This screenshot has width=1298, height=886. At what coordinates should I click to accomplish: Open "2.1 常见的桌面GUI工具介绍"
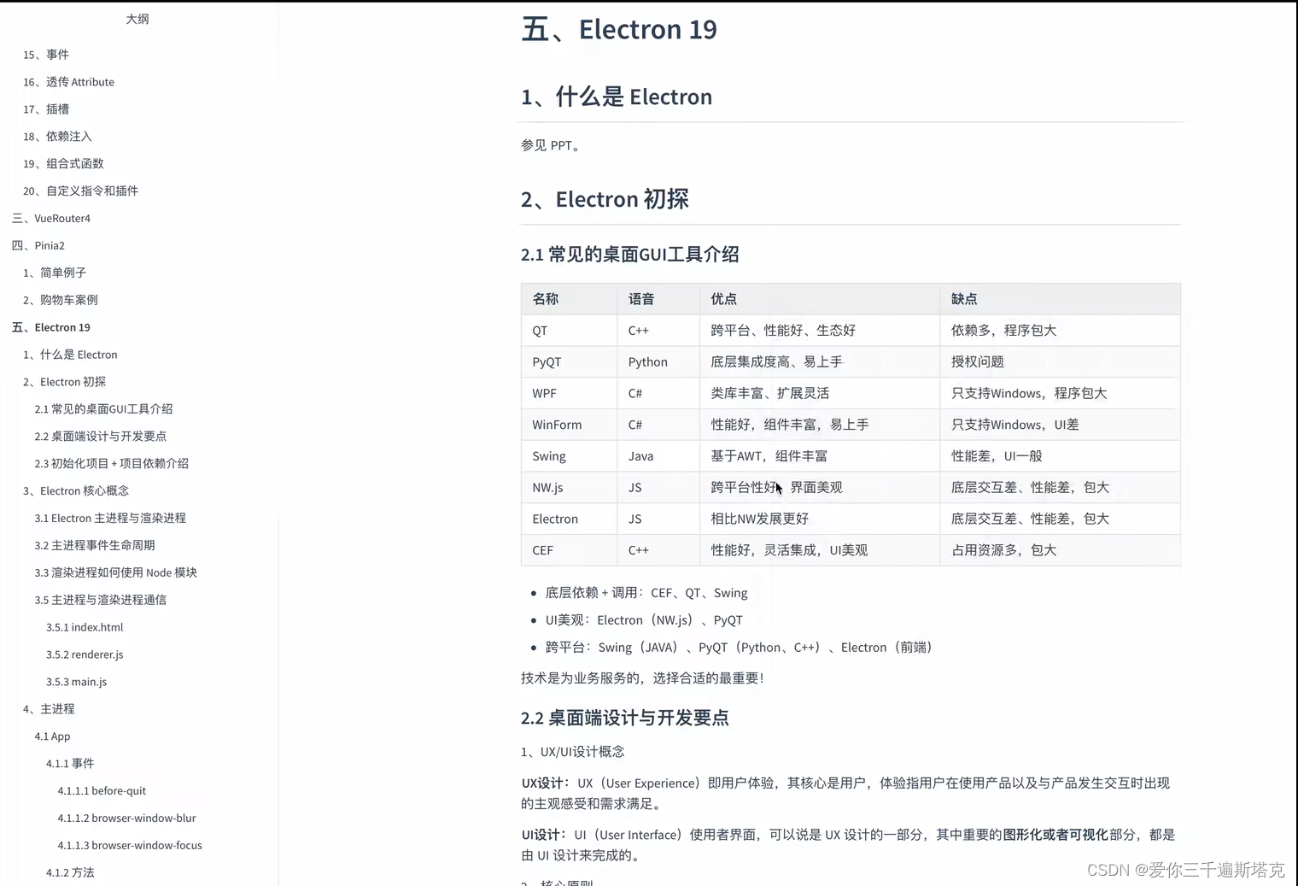click(104, 408)
